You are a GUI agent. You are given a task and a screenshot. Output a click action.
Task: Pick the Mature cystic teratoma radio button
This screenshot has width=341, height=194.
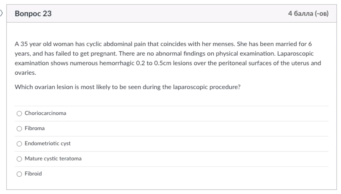click(19, 159)
